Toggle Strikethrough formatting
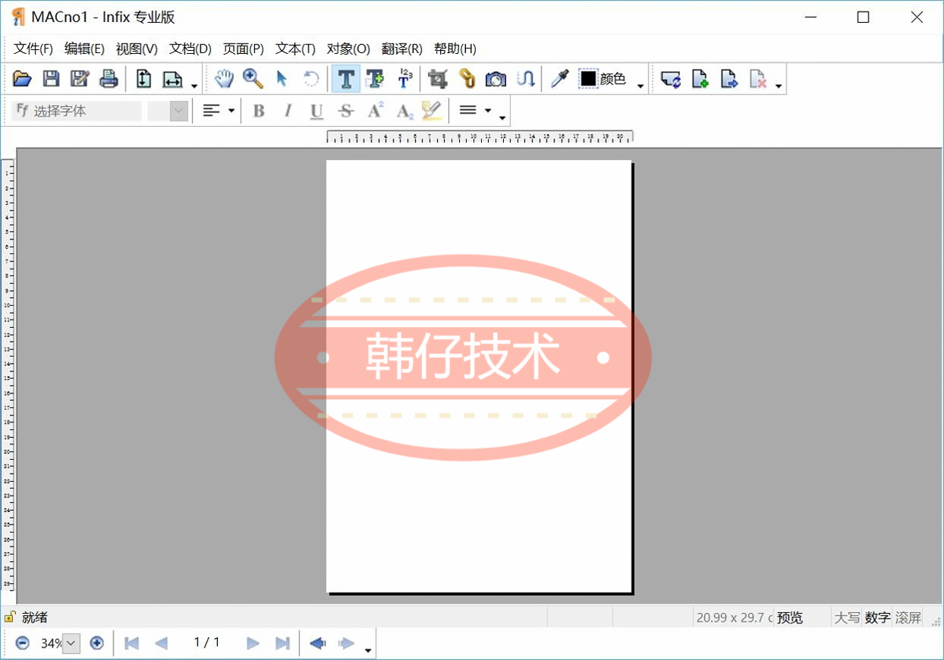944x660 pixels. (346, 111)
